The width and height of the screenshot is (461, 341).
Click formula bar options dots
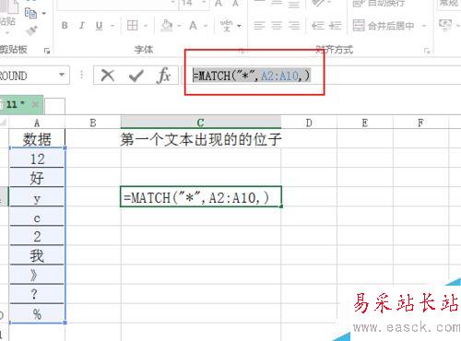(x=81, y=75)
